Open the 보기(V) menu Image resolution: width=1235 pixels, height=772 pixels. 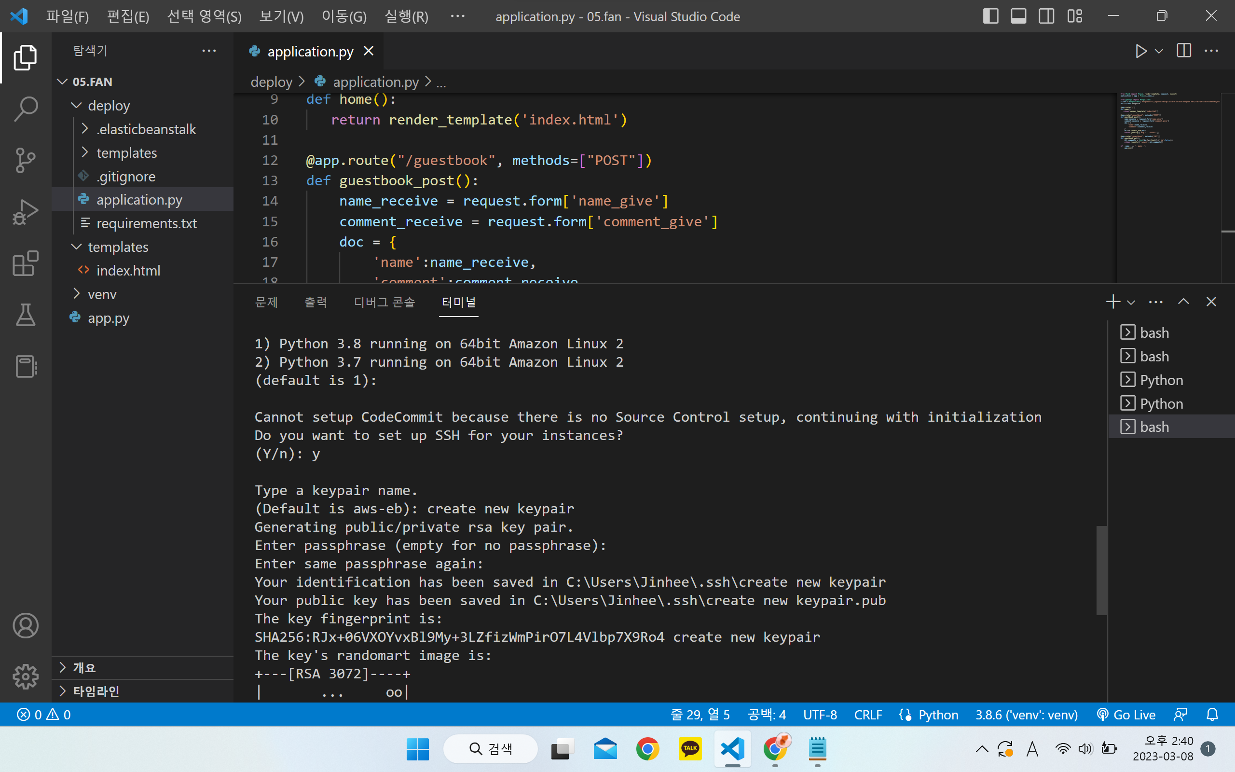tap(281, 16)
